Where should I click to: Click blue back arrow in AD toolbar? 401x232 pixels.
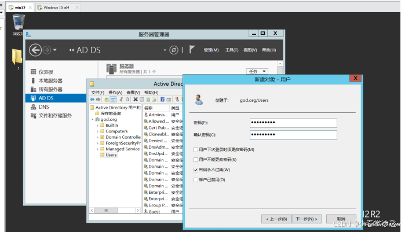92,100
